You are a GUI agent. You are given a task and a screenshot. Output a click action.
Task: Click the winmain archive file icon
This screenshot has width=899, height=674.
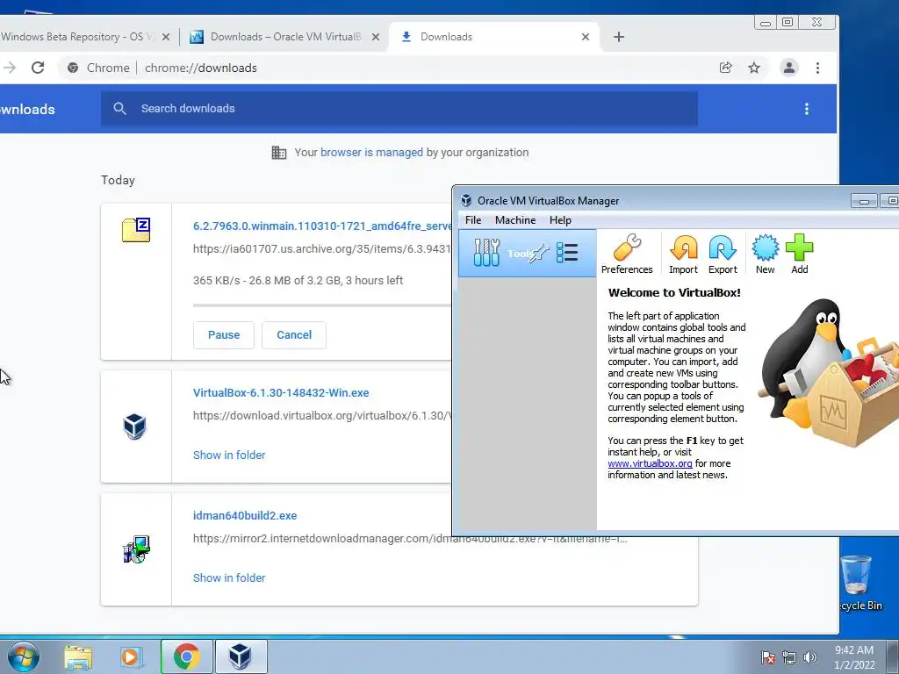[136, 230]
